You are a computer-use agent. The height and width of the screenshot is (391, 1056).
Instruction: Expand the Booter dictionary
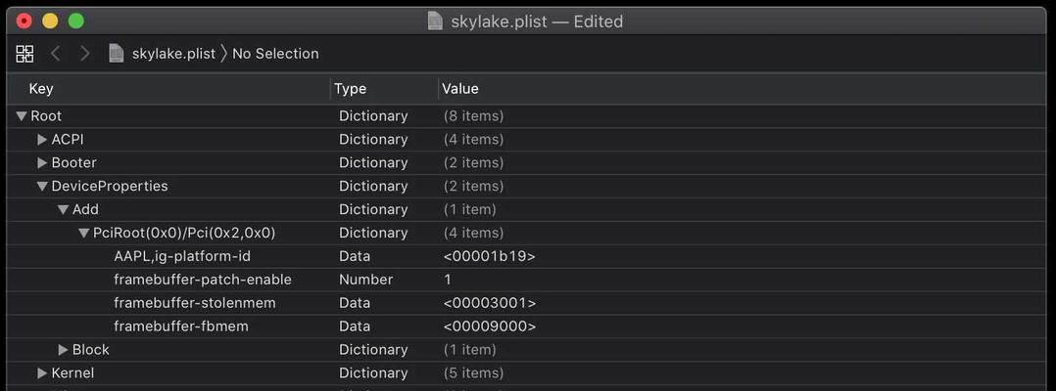42,162
